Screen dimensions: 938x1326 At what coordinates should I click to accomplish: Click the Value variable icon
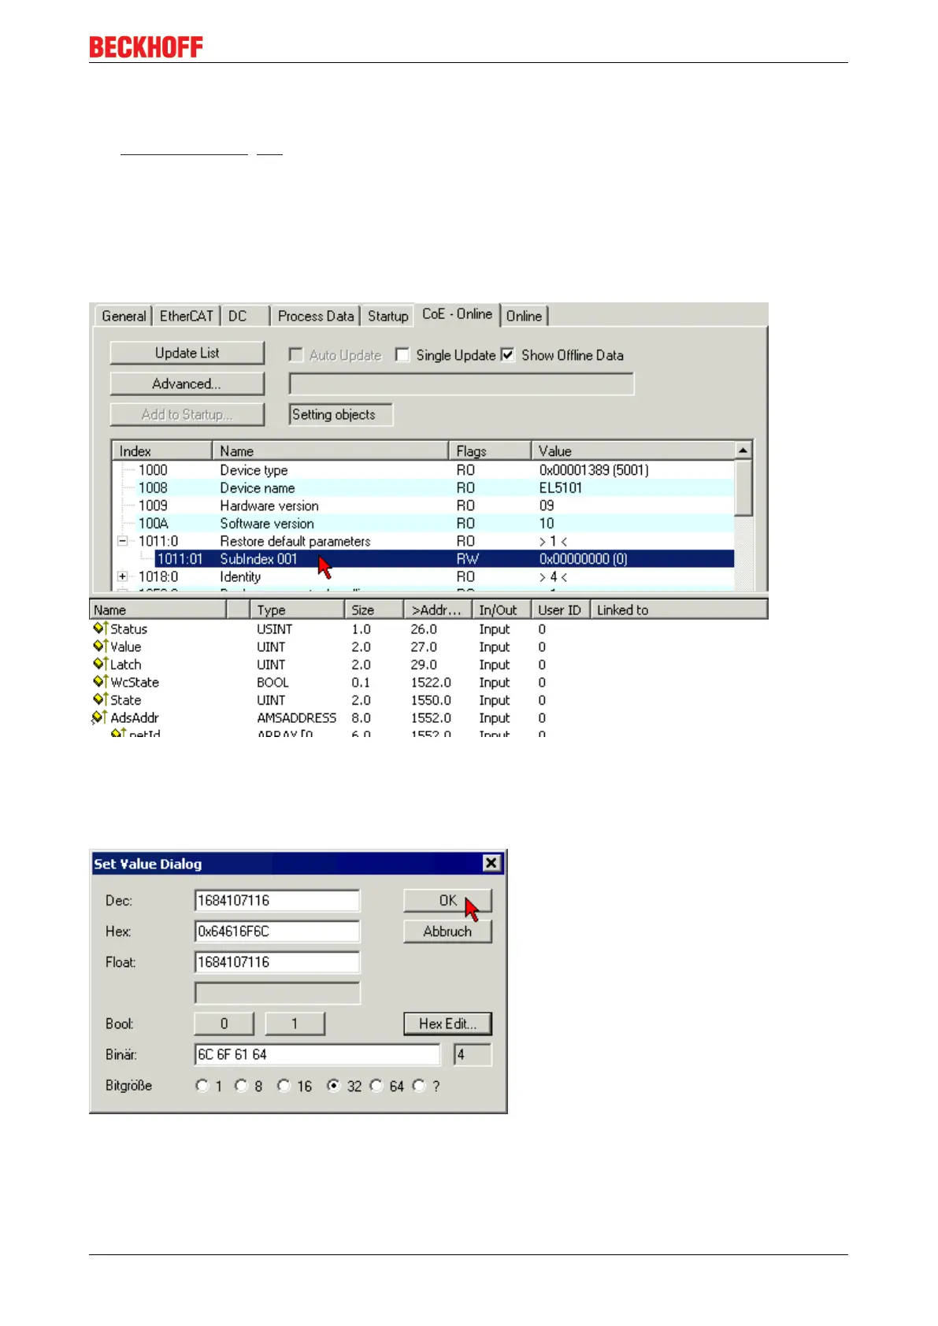100,646
